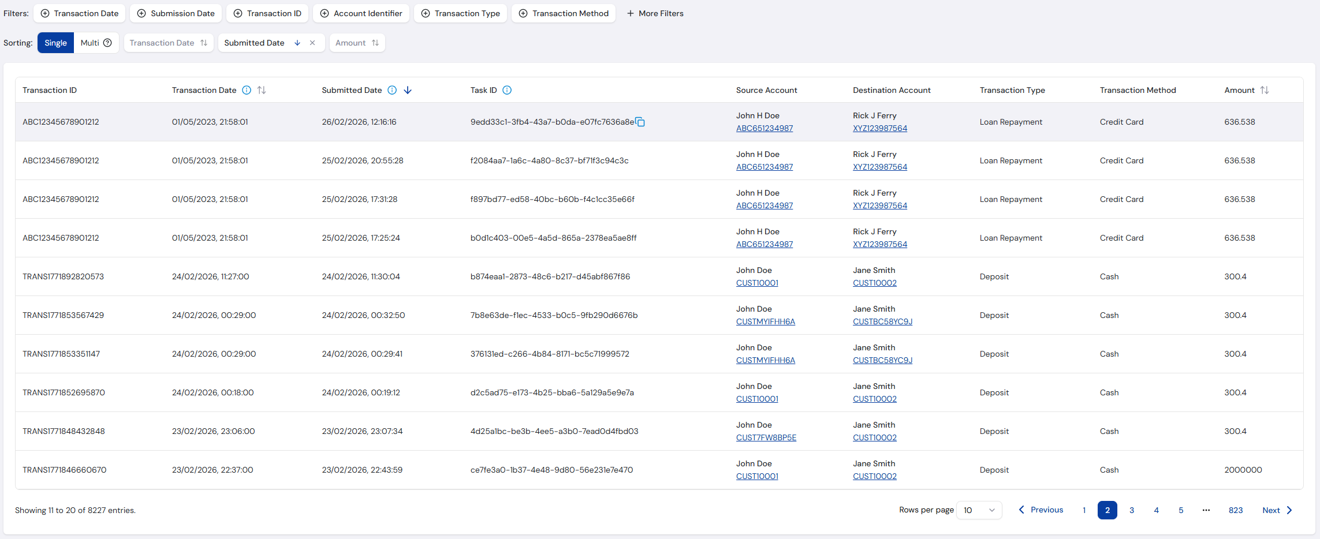Switch sorting mode to Multi

coord(96,43)
